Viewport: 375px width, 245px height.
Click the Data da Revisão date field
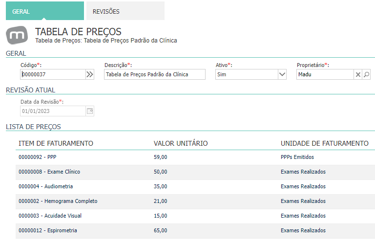click(53, 111)
